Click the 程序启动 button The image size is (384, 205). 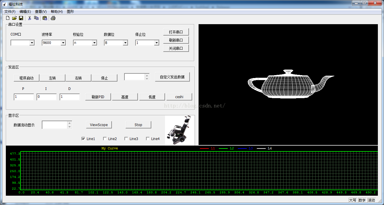(27, 78)
